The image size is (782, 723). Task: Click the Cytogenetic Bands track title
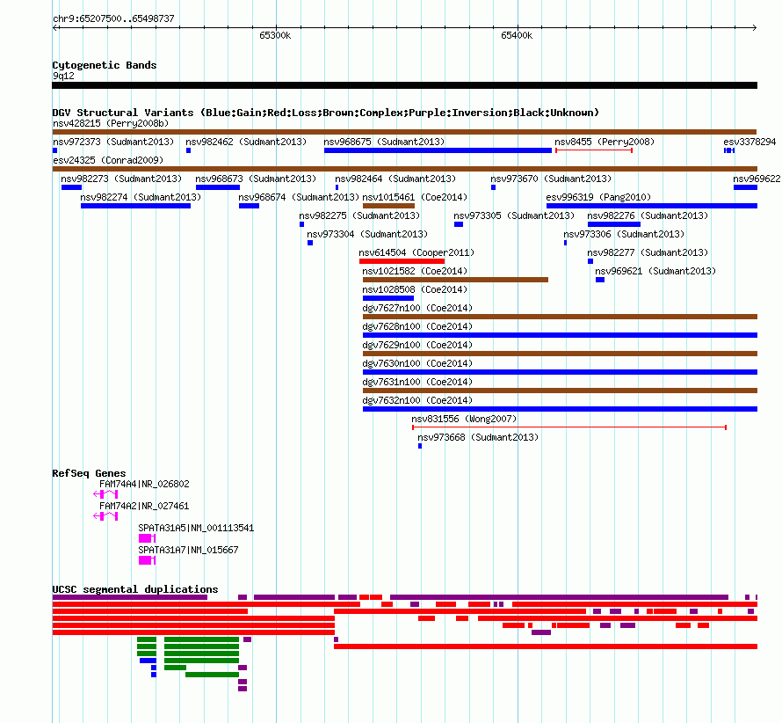[x=105, y=65]
